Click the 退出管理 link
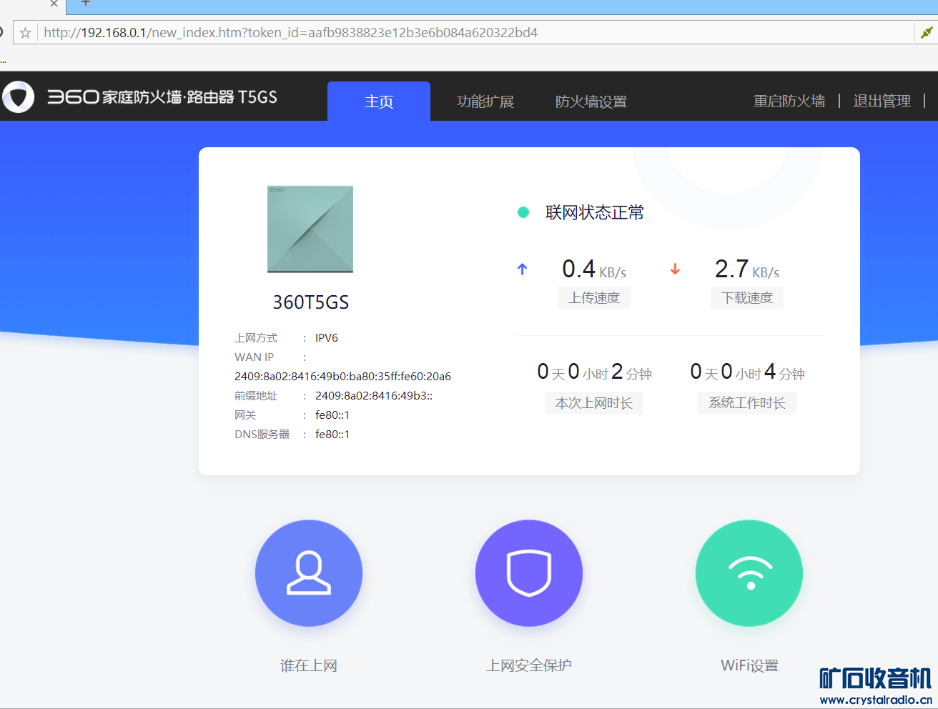Screen dimensions: 938x709 tap(882, 101)
